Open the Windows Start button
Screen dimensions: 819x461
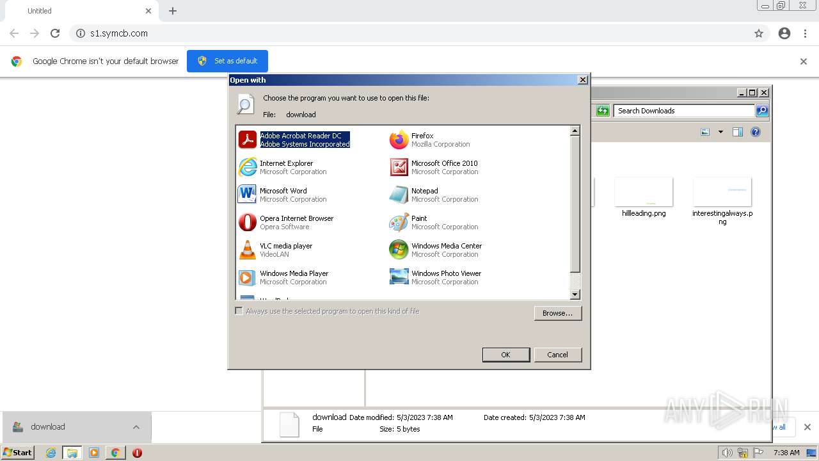[x=17, y=453]
